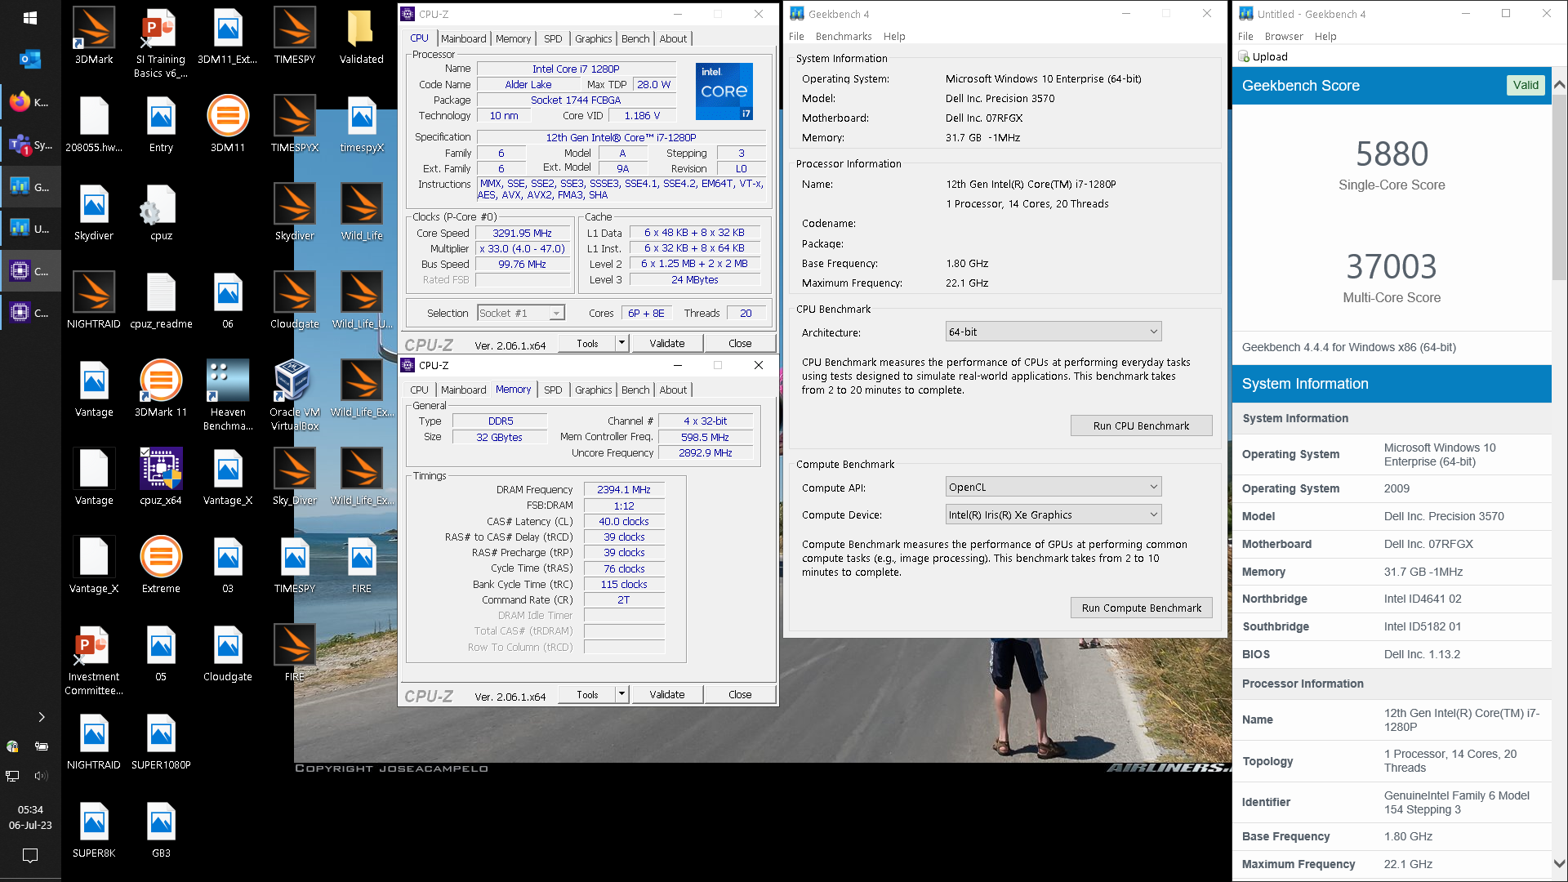1568x882 pixels.
Task: Open the Sky_Diver desktop shortcut
Action: coord(295,477)
